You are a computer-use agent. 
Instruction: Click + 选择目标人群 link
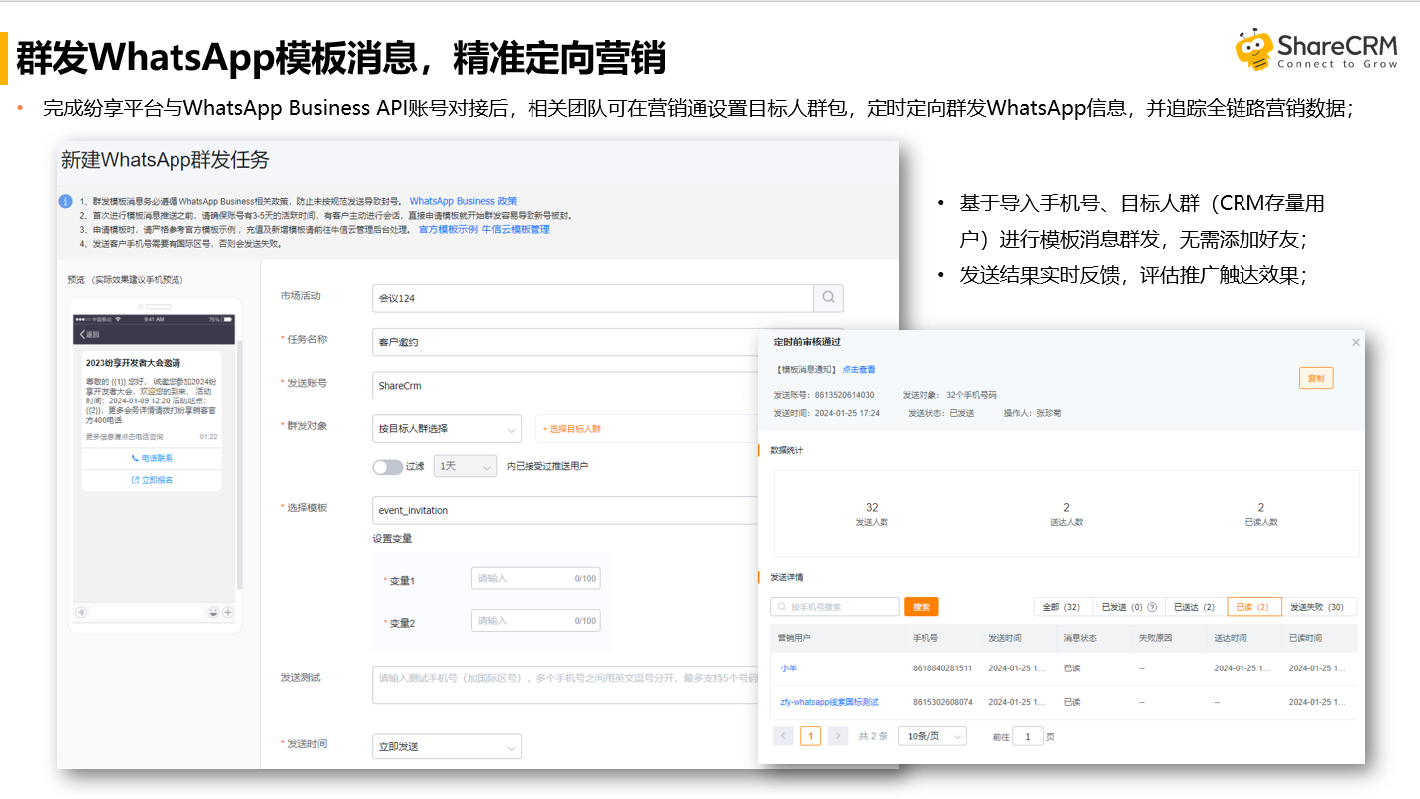(572, 429)
